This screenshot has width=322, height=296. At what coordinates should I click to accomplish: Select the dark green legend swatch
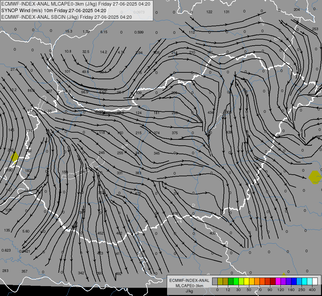[x=231, y=281]
